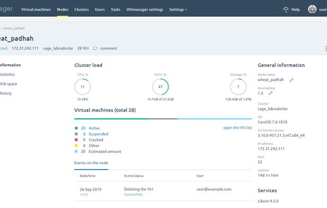Click the light blue Estimated amount square
Image resolution: width=327 pixels, height=208 pixels.
point(76,152)
